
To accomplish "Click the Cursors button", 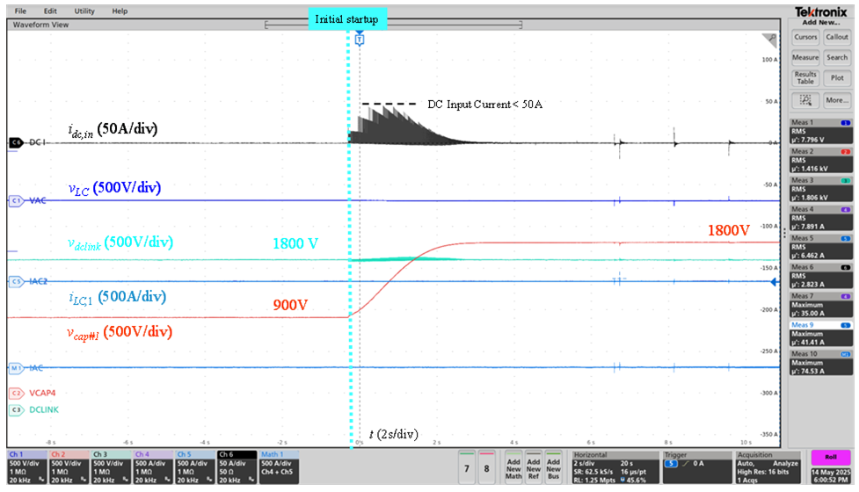I will click(x=805, y=37).
